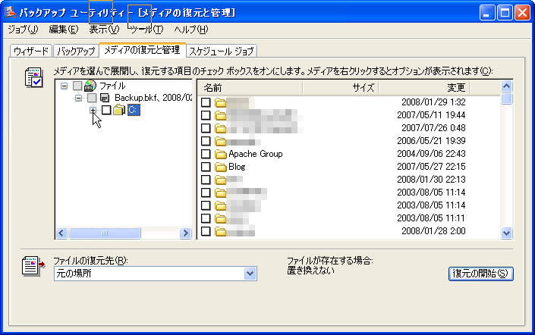Collapse the Backup.bkf tree node

tap(78, 98)
